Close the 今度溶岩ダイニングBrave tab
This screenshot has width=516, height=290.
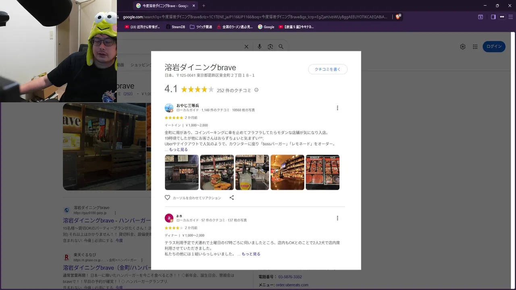[194, 6]
